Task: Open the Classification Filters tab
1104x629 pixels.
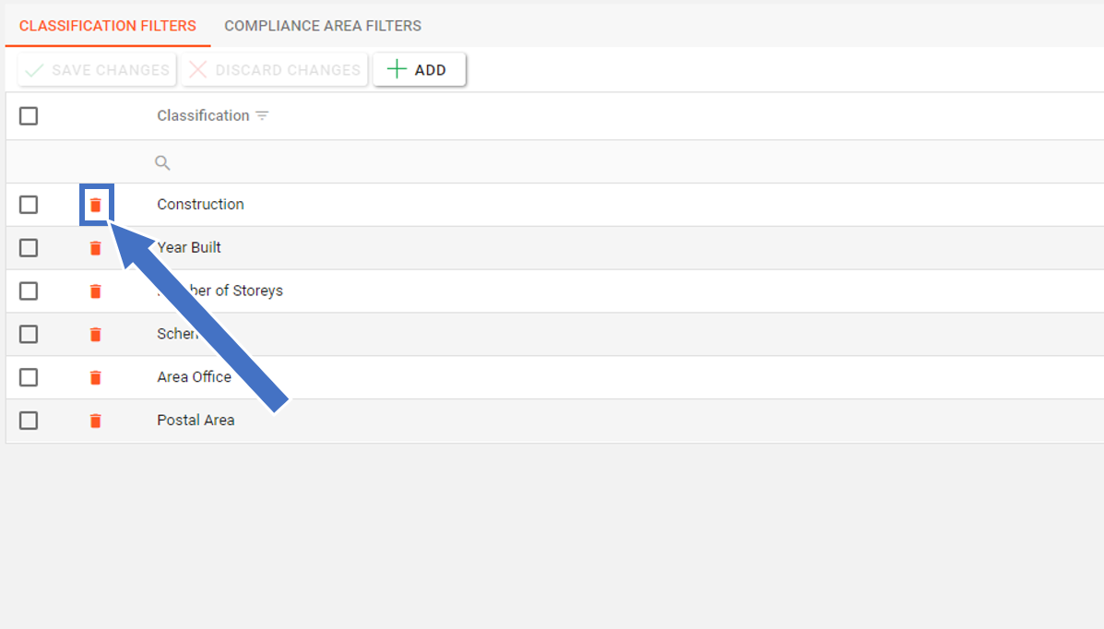Action: coord(108,26)
